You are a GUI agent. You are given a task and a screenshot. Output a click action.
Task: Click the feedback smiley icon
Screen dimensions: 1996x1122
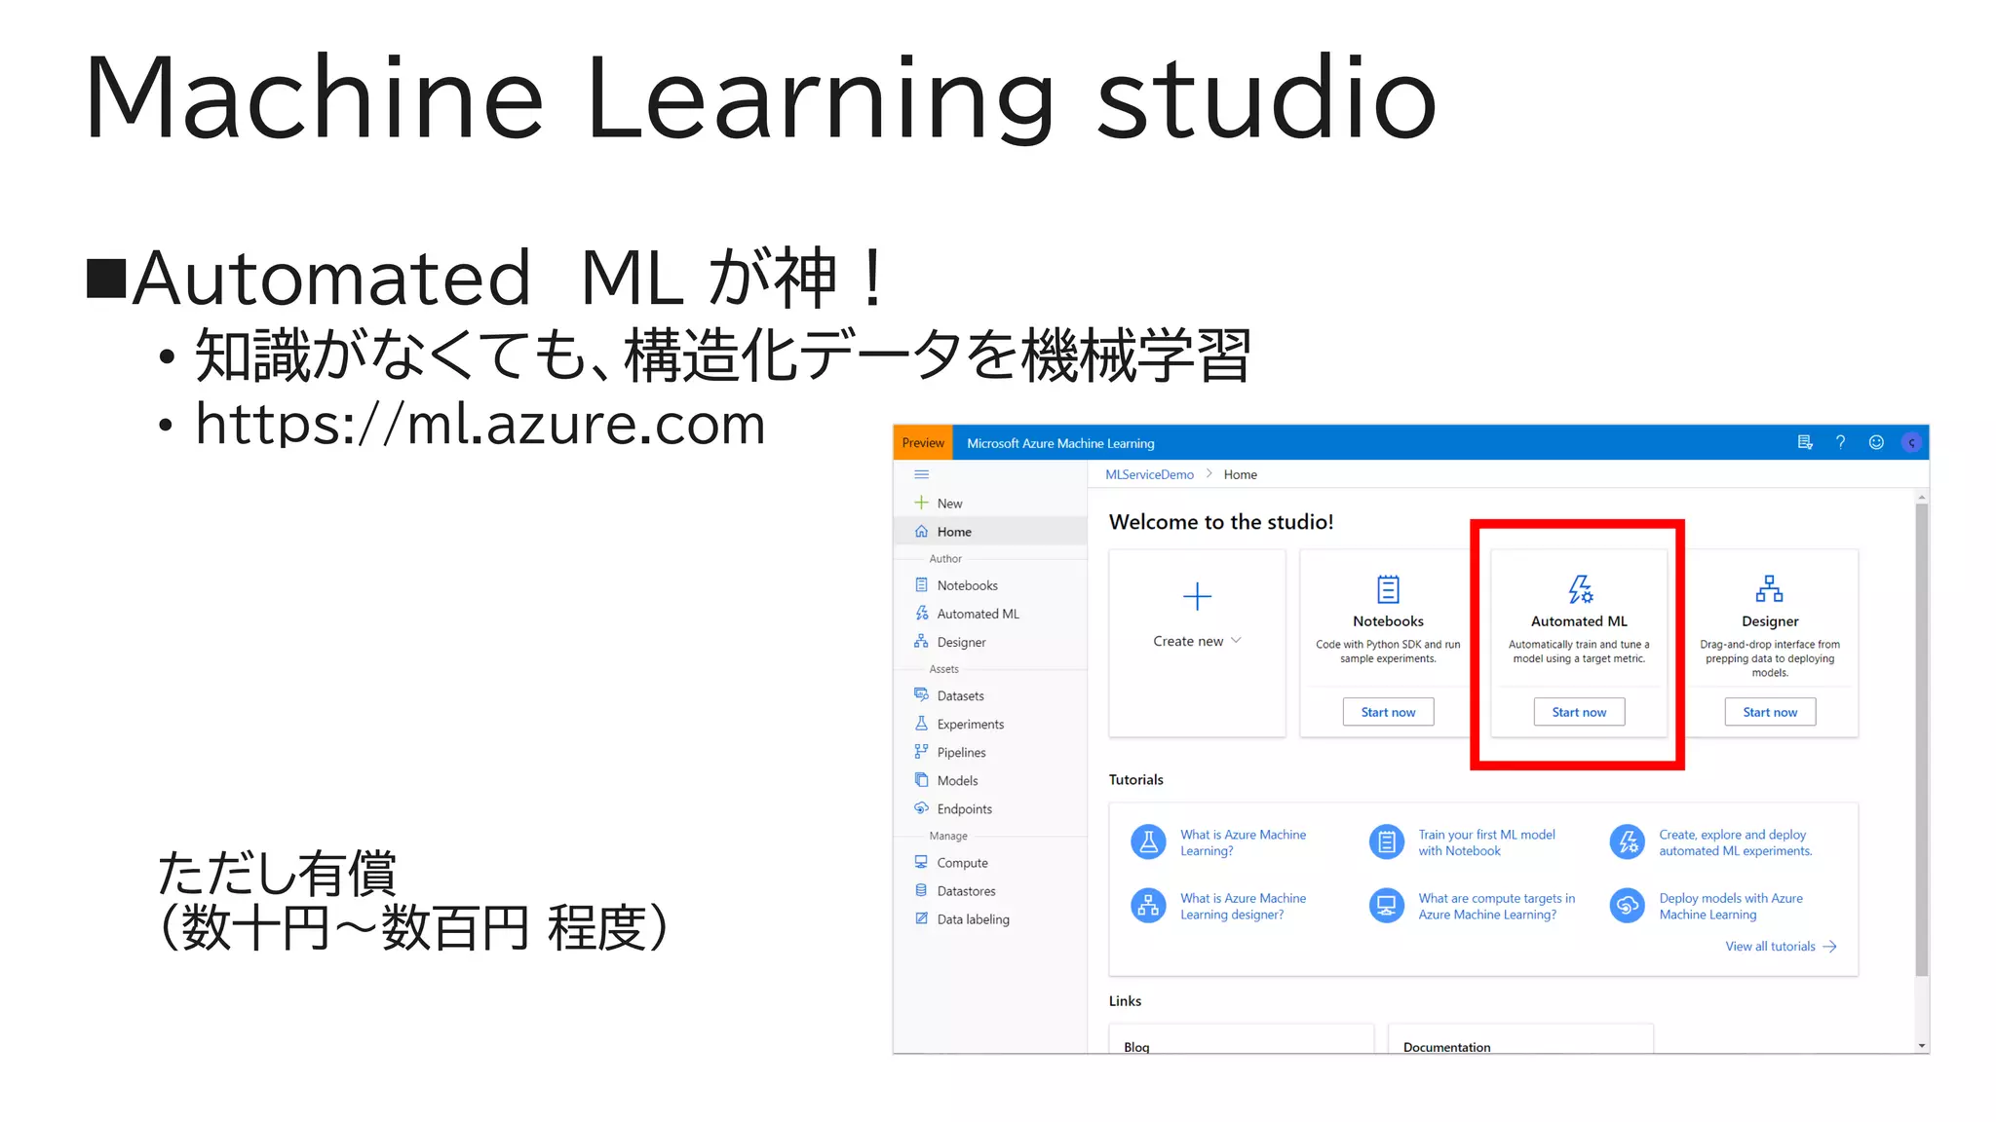[x=1876, y=442]
